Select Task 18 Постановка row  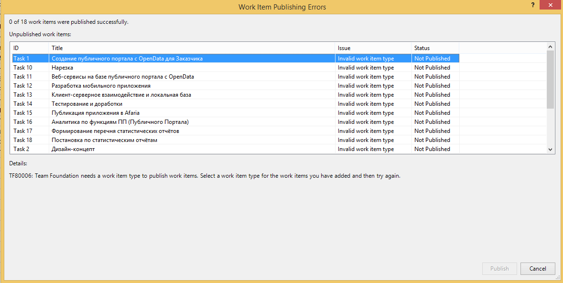pos(104,140)
